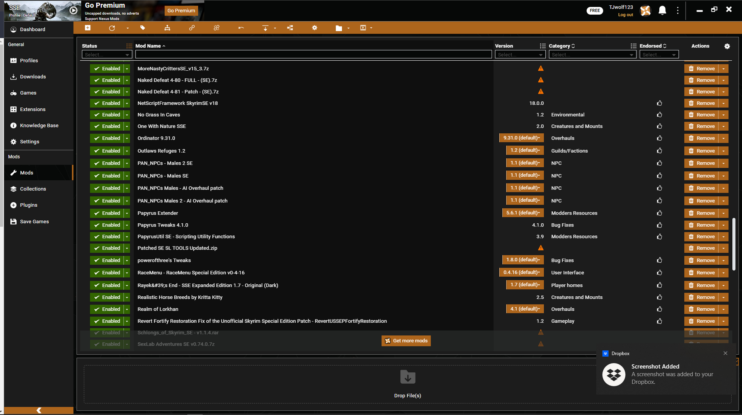Image resolution: width=742 pixels, height=415 pixels.
Task: Open the notifications bell
Action: (x=662, y=10)
